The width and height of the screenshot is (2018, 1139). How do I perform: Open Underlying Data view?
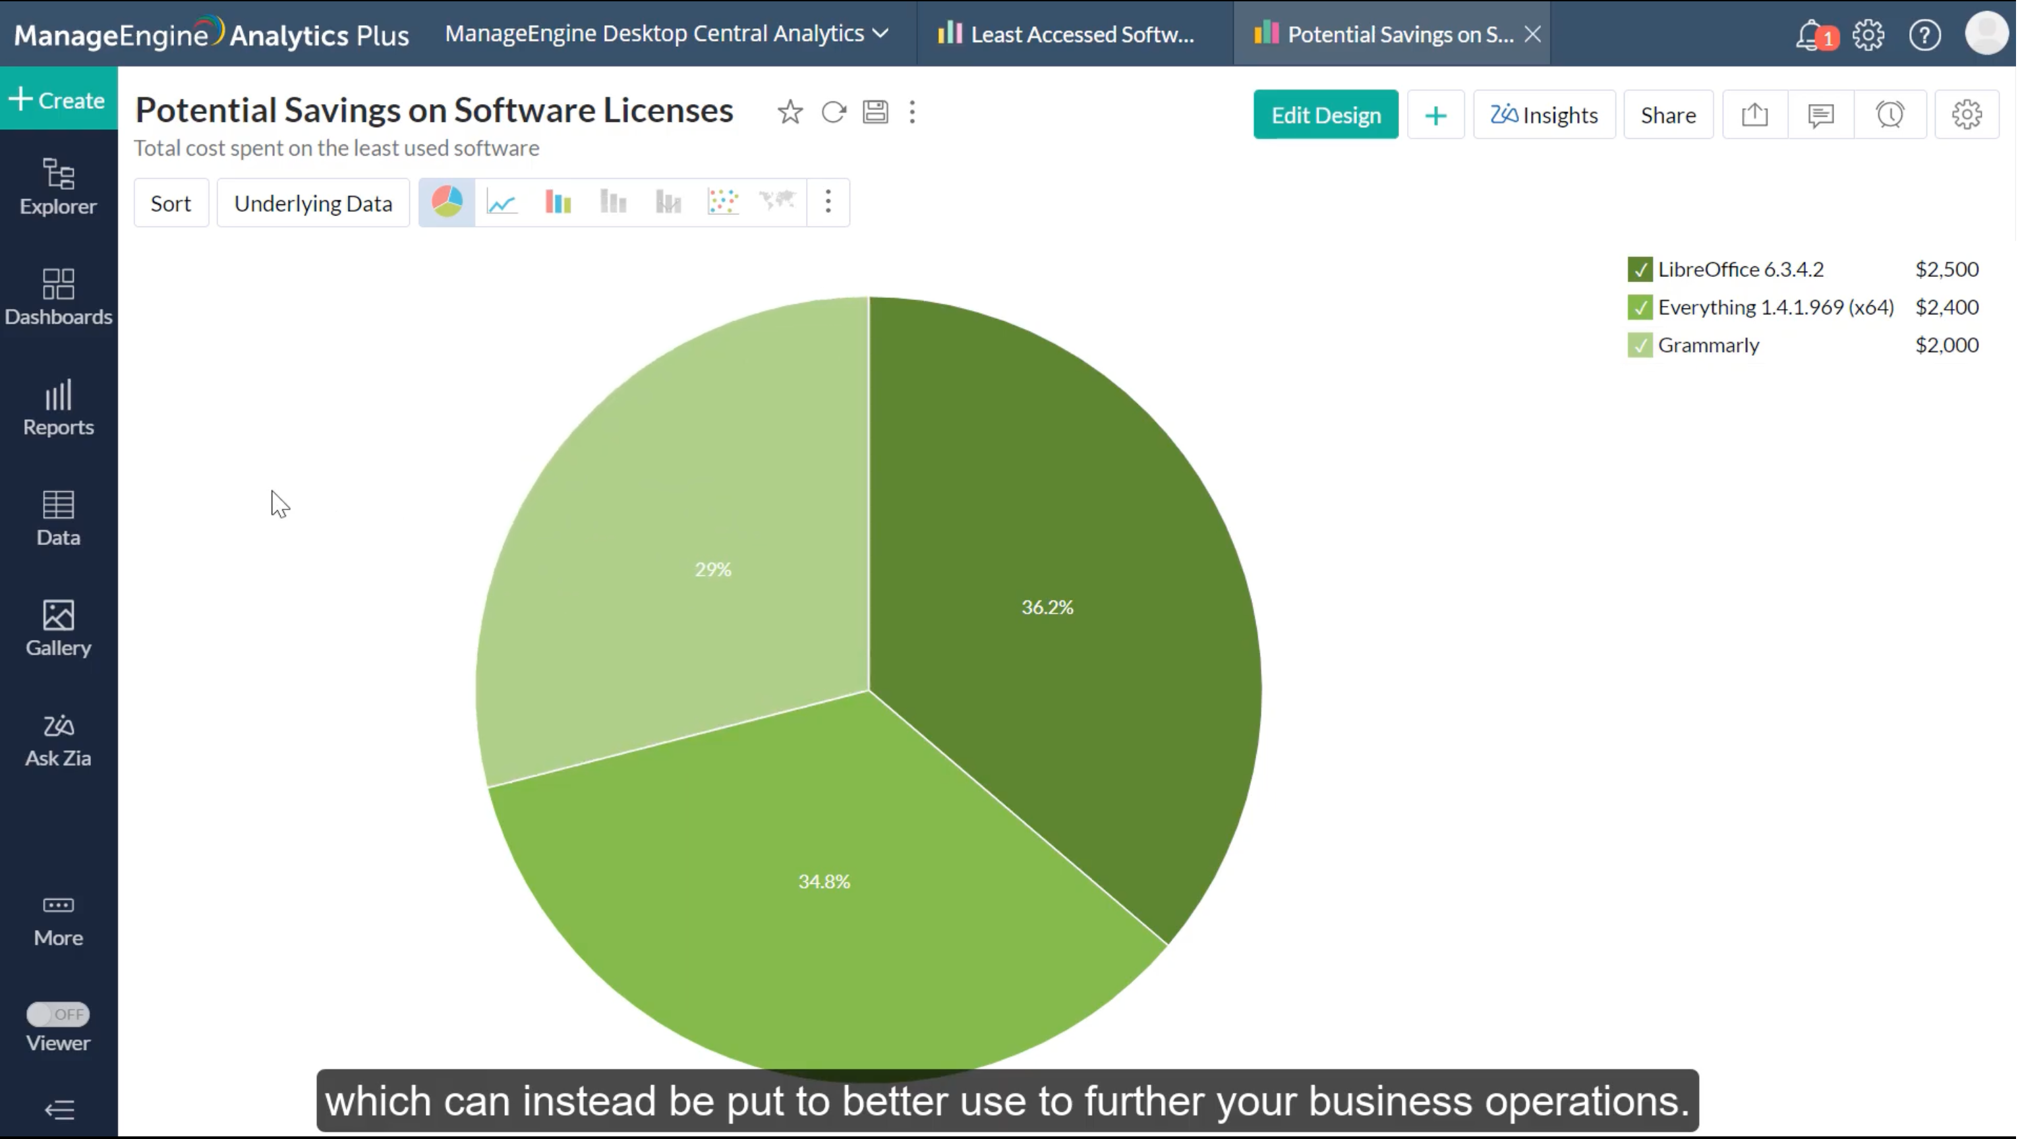tap(312, 203)
